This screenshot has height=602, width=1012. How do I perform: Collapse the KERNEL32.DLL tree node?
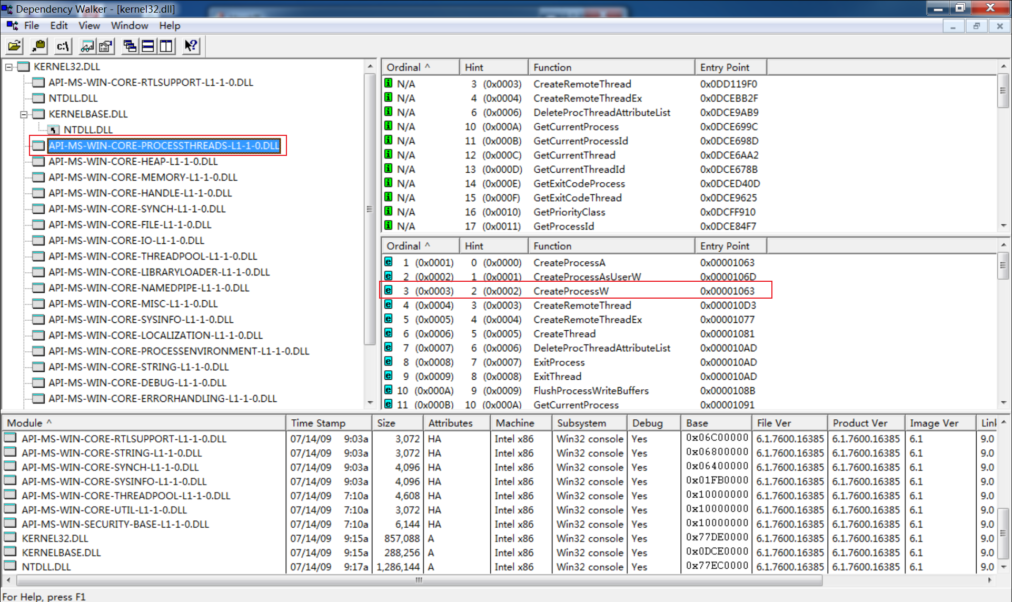[7, 67]
